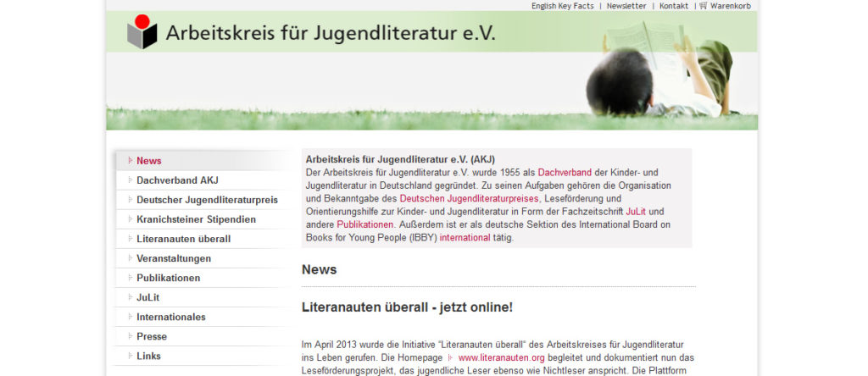Open the Internationales section
The height and width of the screenshot is (376, 868).
[170, 317]
